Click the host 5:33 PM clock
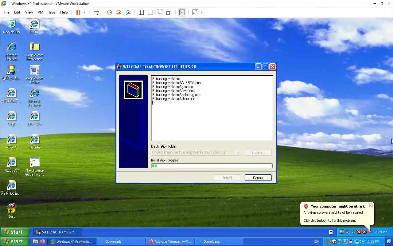Viewport: 393px width, 246px height. [373, 241]
